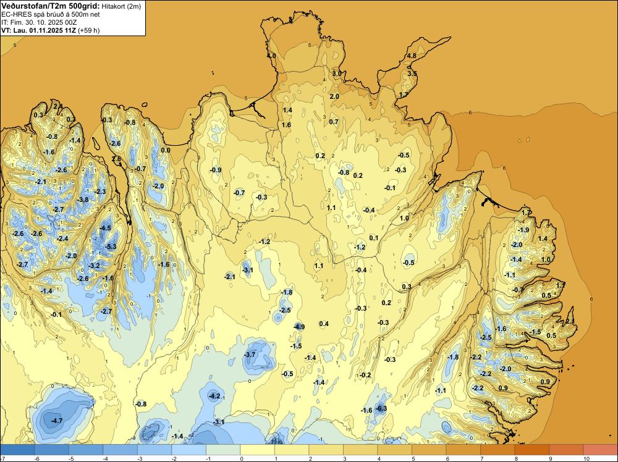Click the 4.8 temperature label

[x=412, y=56]
